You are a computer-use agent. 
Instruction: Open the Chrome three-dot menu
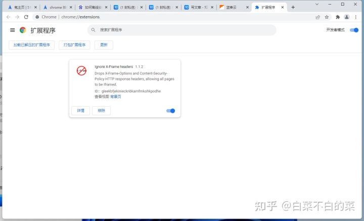(x=355, y=17)
